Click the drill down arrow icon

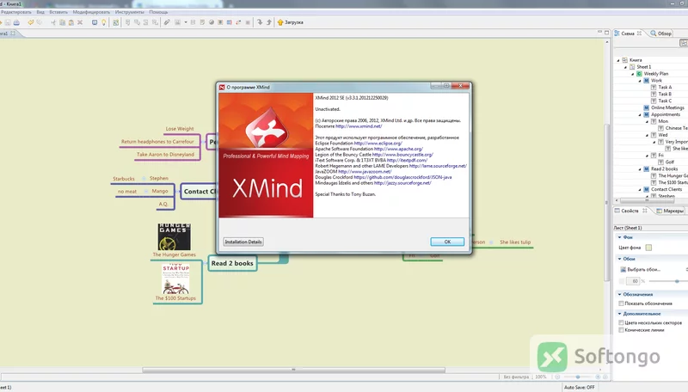(x=260, y=22)
